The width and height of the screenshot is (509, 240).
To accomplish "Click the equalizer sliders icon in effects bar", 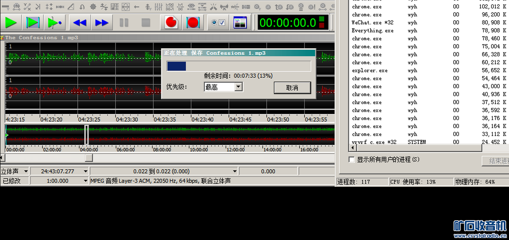I will [x=158, y=6].
